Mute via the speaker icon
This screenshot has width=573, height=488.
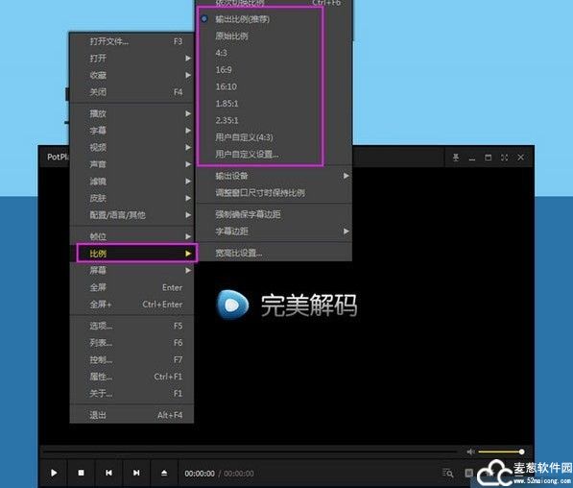tap(470, 451)
